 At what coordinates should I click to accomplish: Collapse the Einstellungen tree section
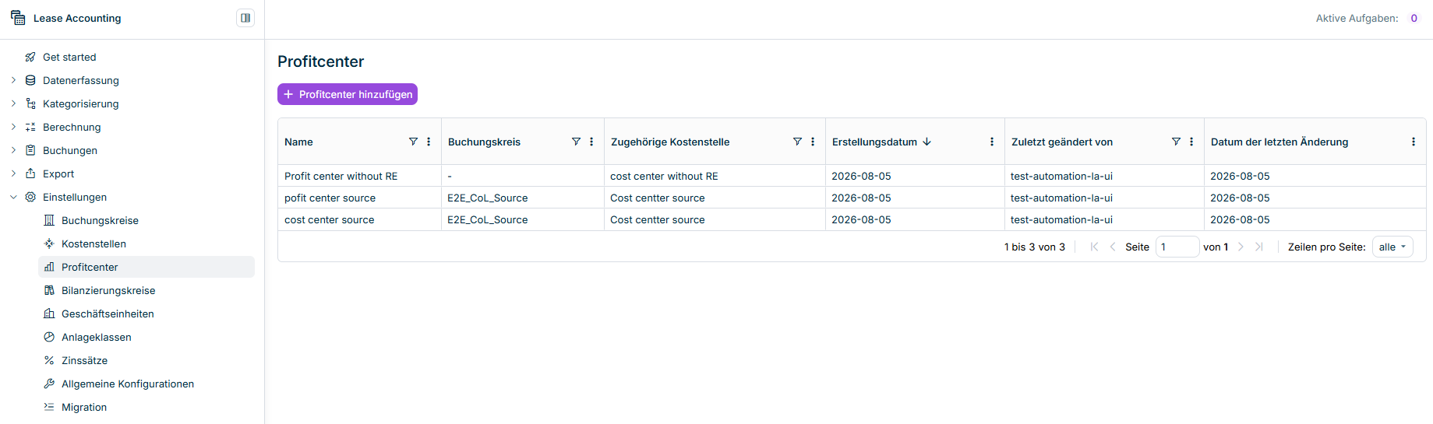tap(13, 197)
